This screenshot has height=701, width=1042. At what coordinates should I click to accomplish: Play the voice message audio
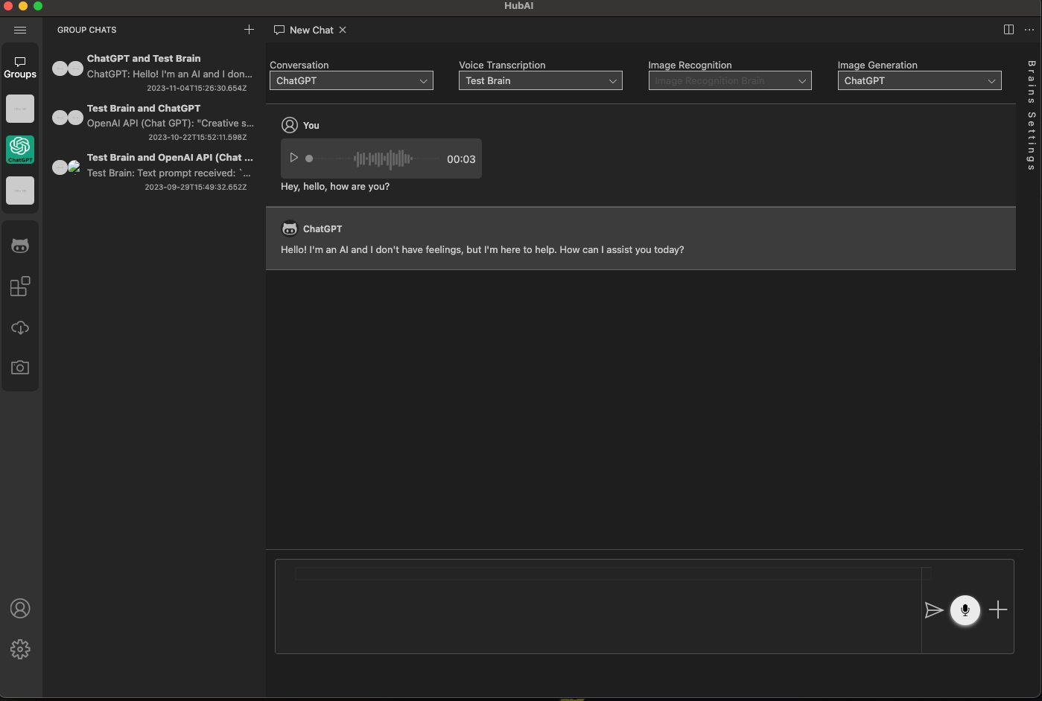294,158
